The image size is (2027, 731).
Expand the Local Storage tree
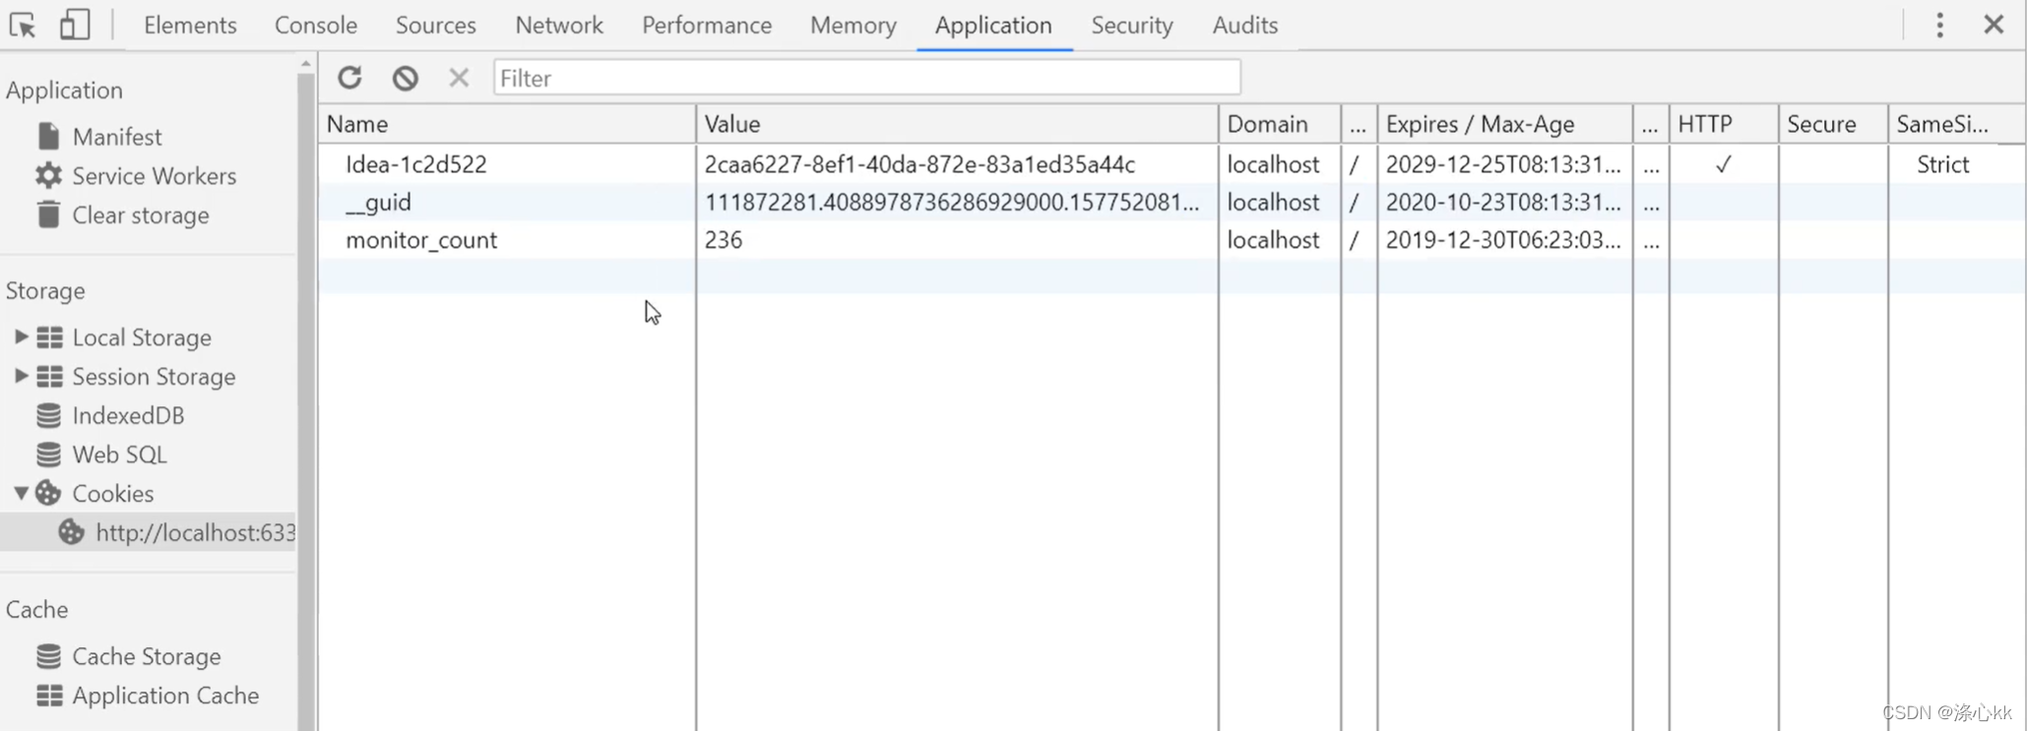pos(21,336)
